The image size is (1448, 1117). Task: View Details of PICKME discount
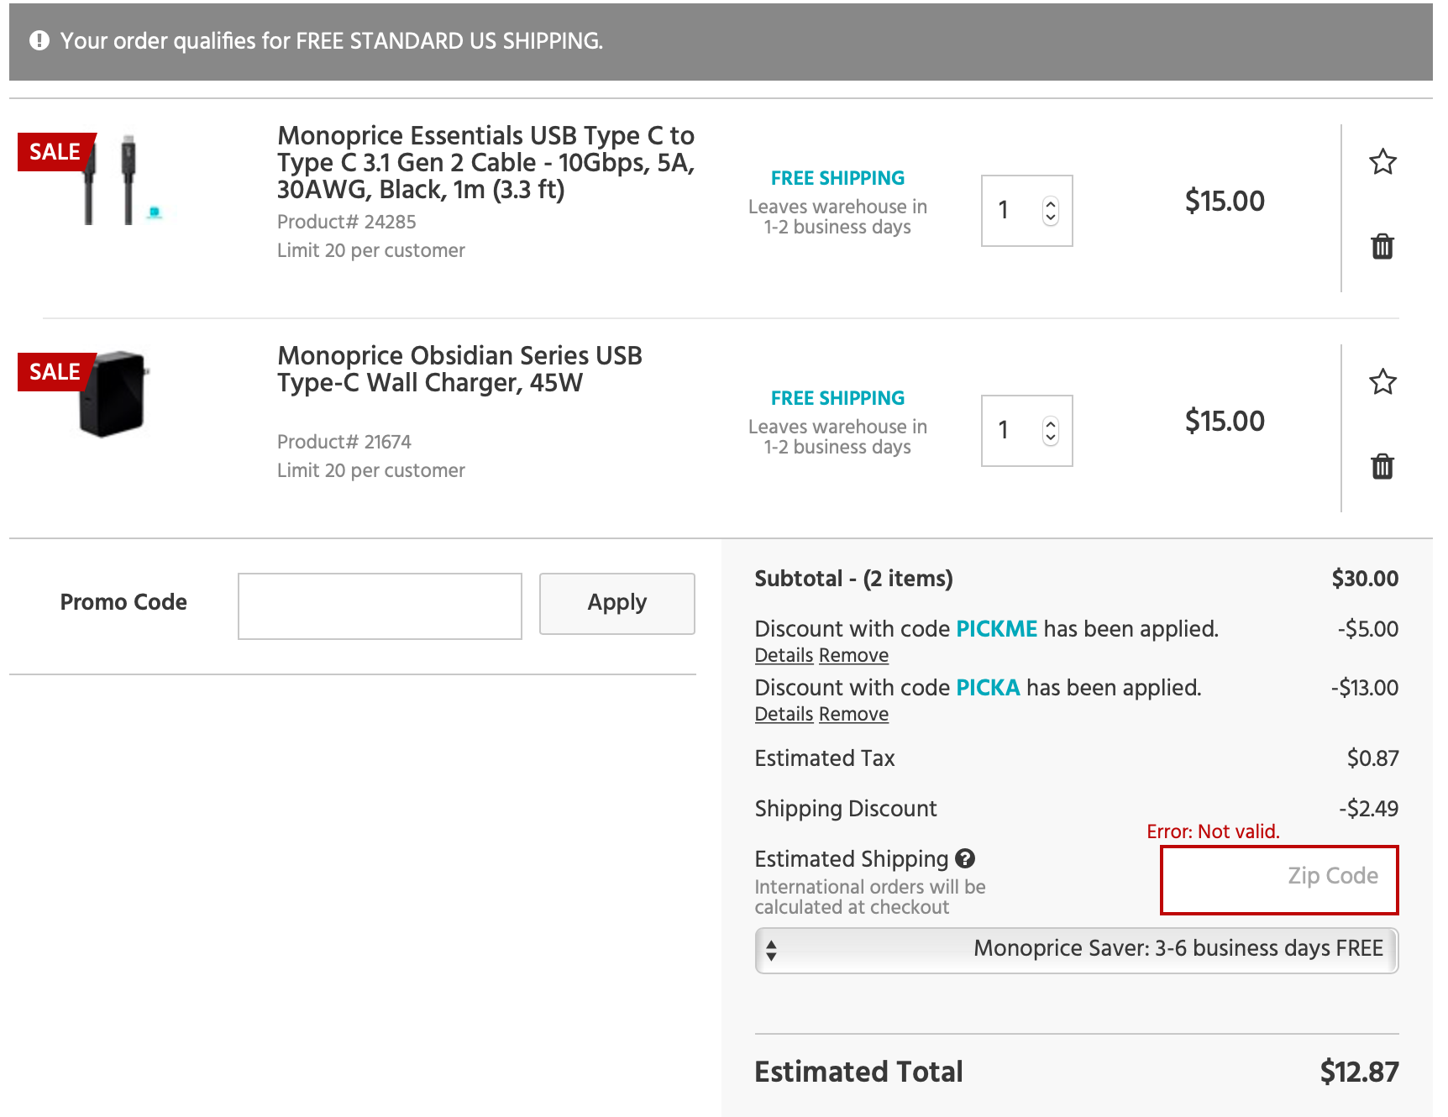784,655
